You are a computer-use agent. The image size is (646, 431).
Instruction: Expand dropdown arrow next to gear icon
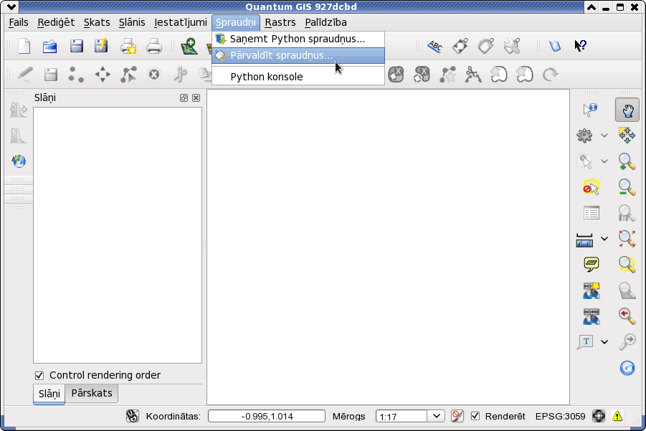[x=604, y=136]
